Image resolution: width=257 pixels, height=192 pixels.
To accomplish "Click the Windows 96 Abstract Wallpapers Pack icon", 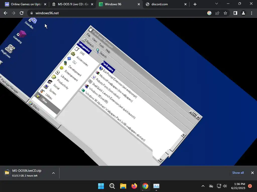I will click(x=83, y=90).
